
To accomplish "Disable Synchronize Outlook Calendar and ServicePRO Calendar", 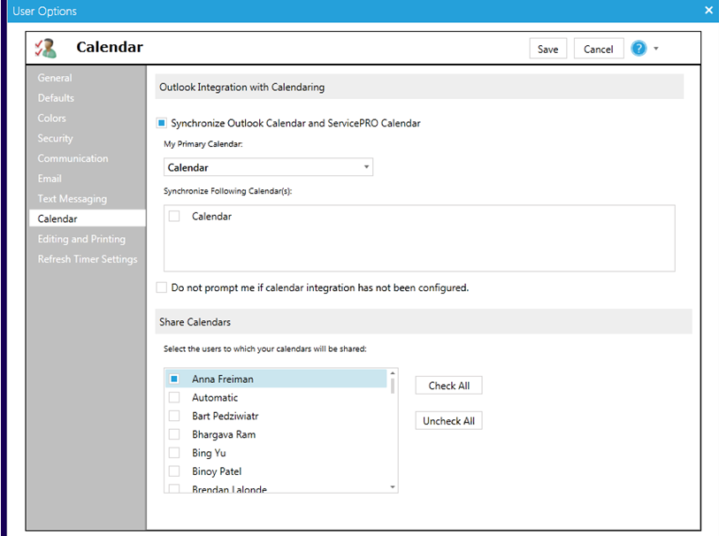I will point(161,125).
